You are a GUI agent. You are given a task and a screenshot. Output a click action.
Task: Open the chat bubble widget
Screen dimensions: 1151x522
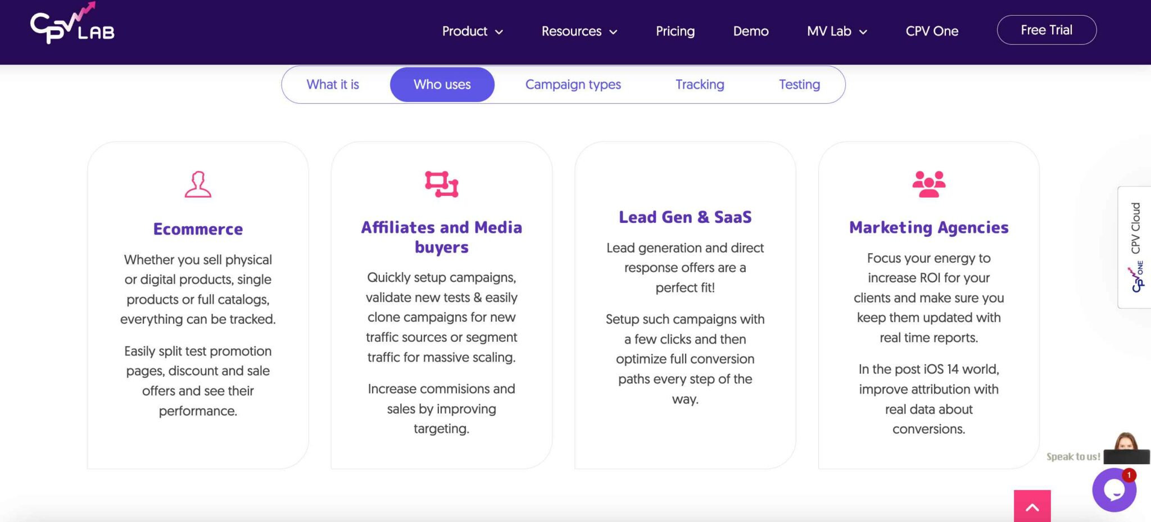pos(1113,489)
